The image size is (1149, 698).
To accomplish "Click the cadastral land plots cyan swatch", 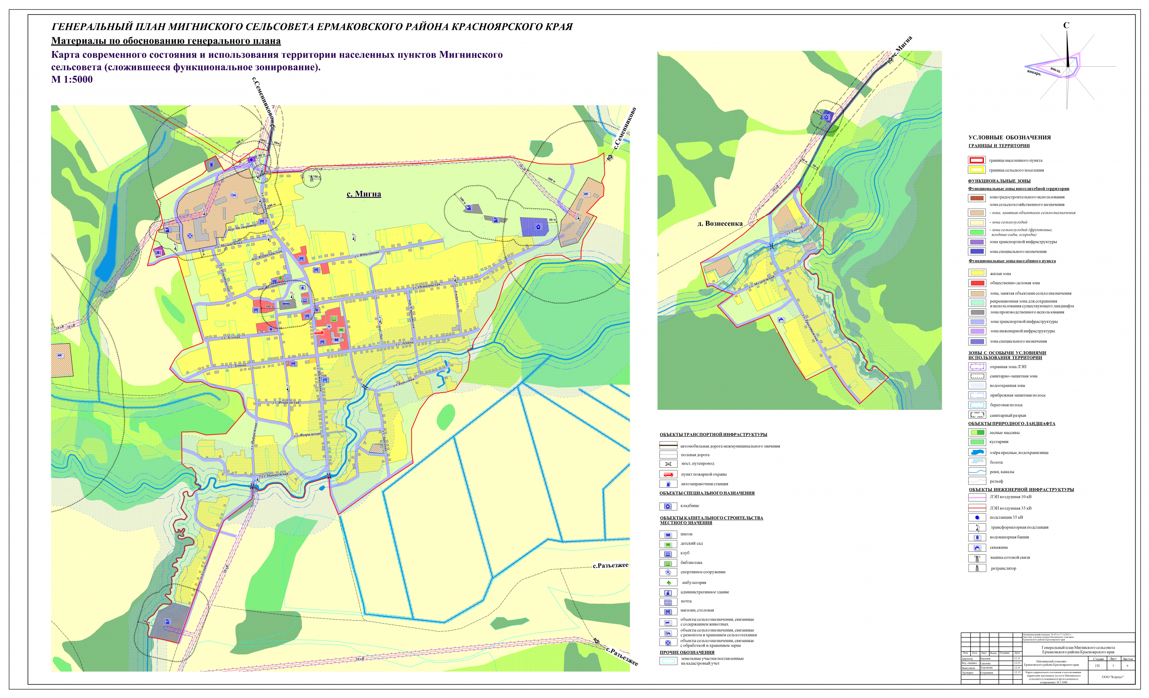I will pos(668,661).
